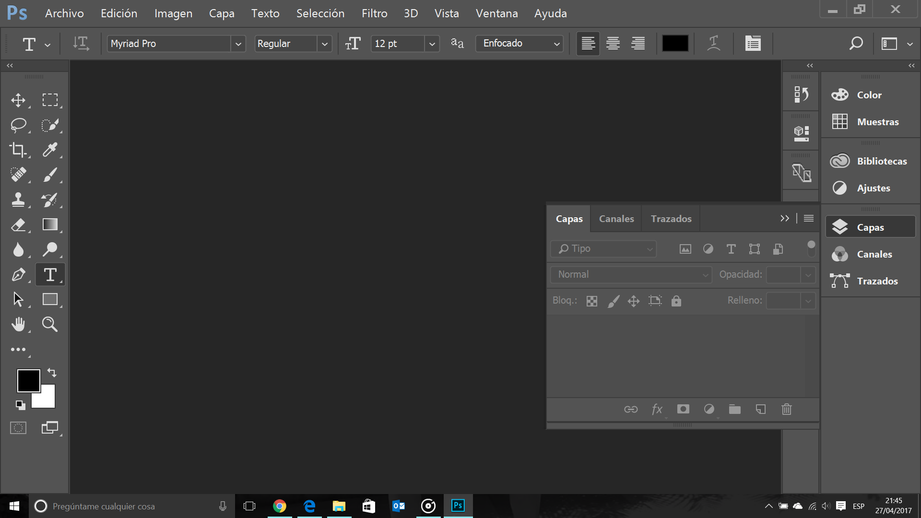The width and height of the screenshot is (921, 518).
Task: Open the Opacidad dropdown arrow
Action: pyautogui.click(x=808, y=275)
